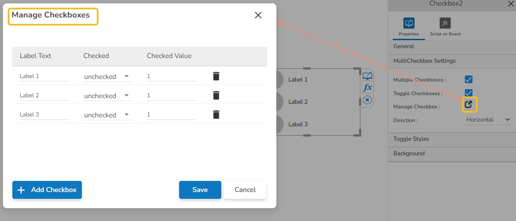Delete the Label 2 checkbox row
Screen dimensions: 516x221
coord(216,95)
